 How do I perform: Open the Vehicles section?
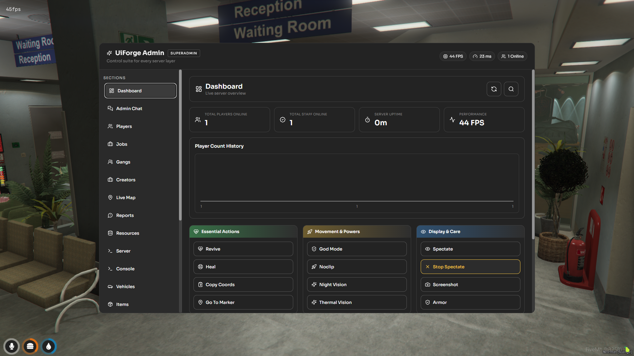pyautogui.click(x=140, y=286)
